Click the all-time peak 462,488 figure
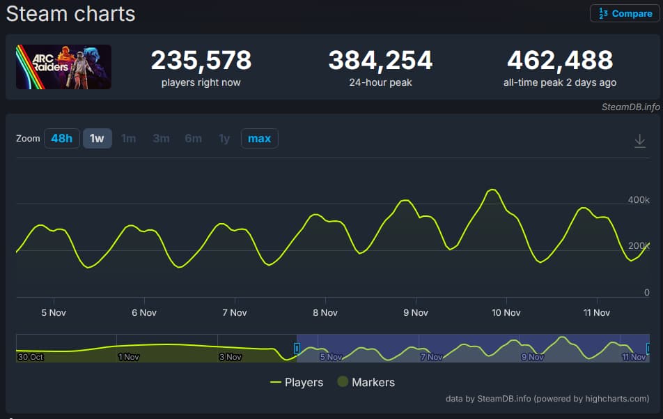The width and height of the screenshot is (663, 419). coord(560,61)
